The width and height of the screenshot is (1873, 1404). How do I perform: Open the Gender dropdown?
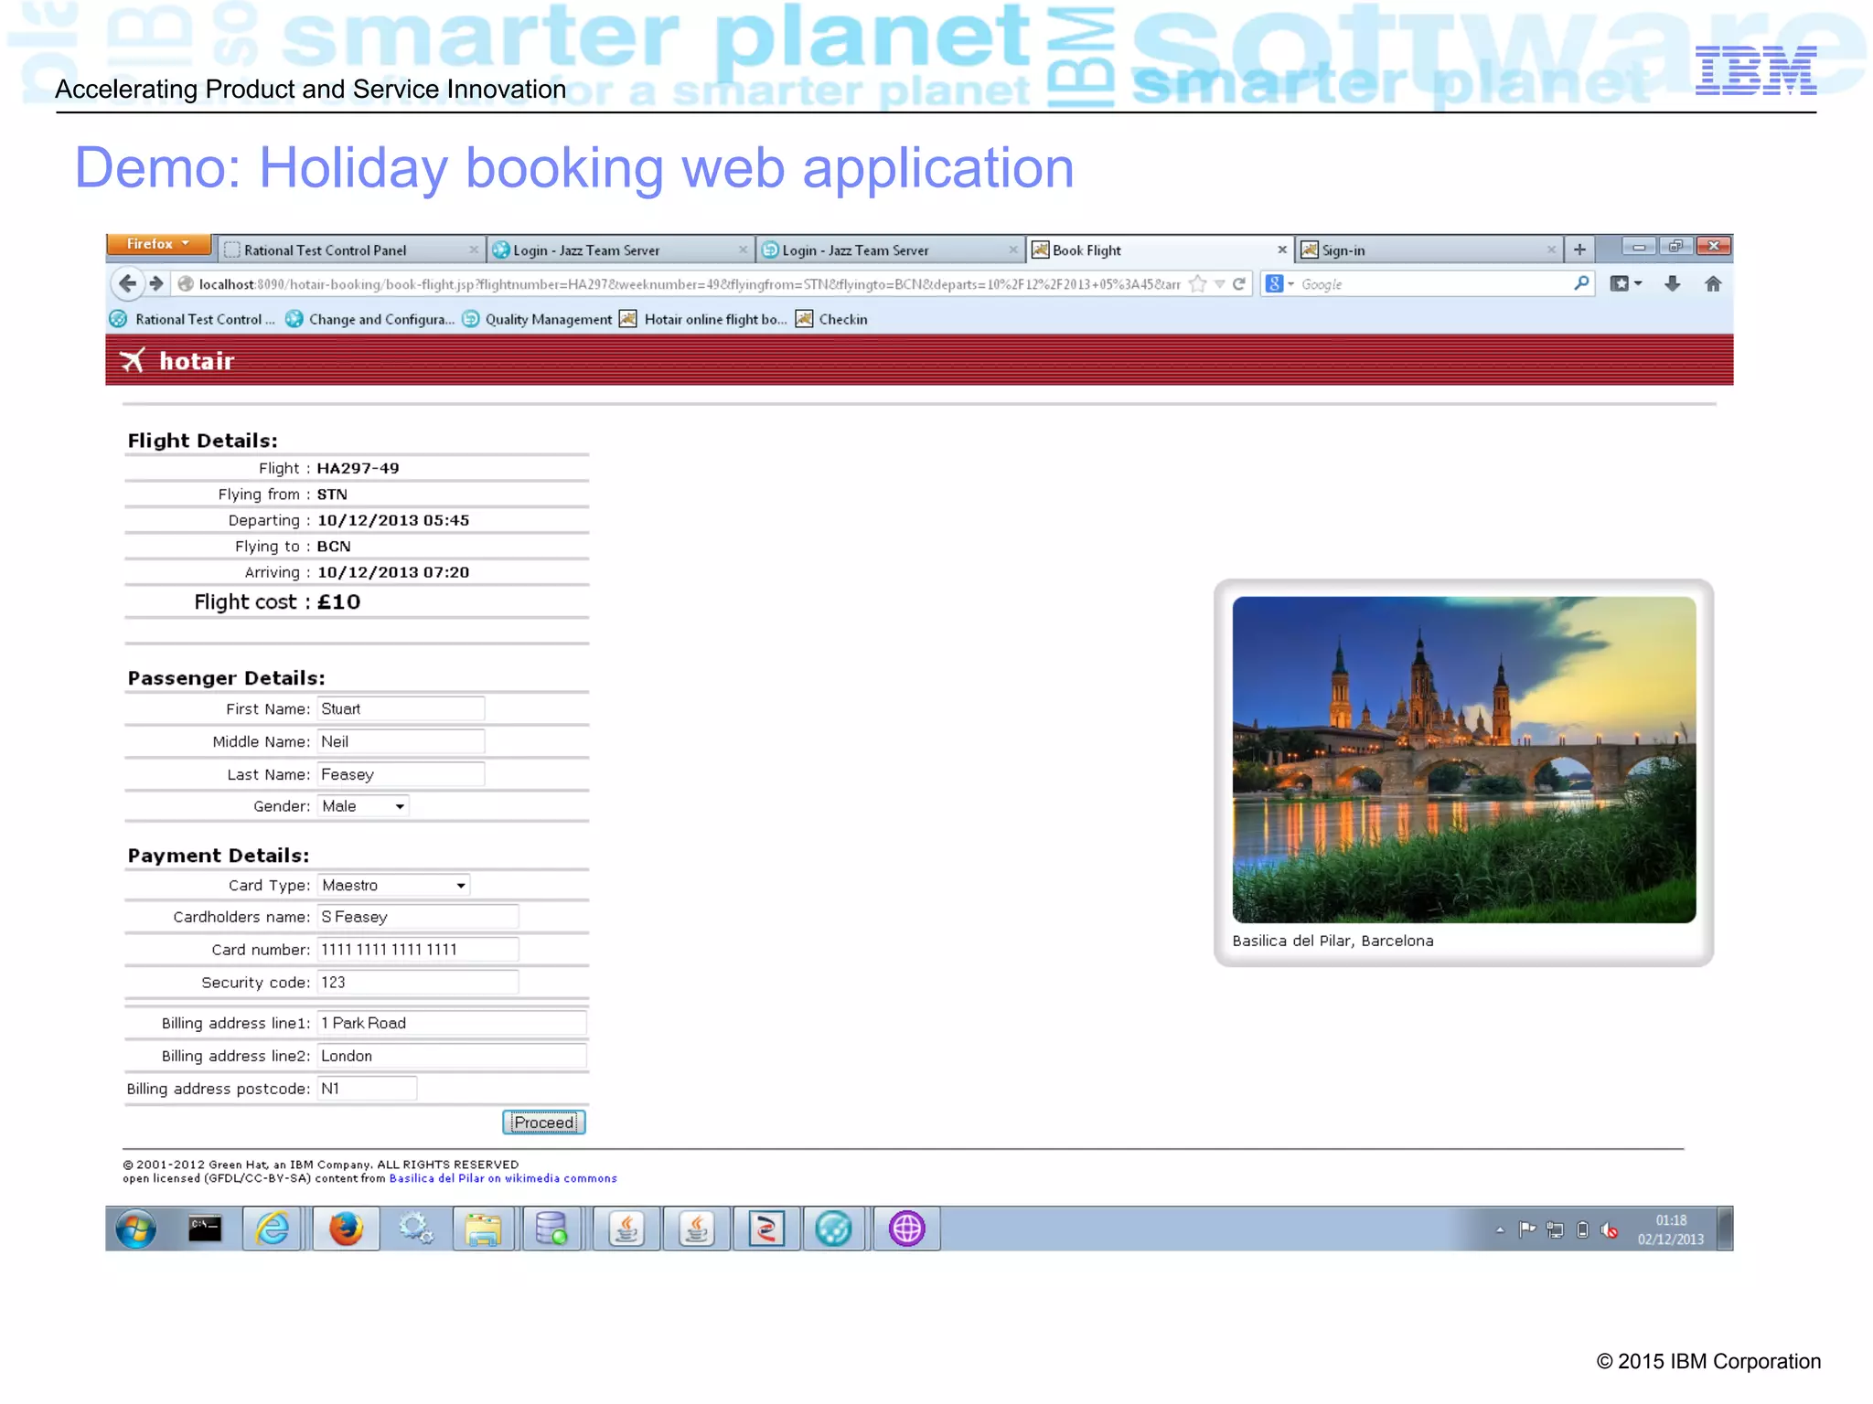[363, 806]
